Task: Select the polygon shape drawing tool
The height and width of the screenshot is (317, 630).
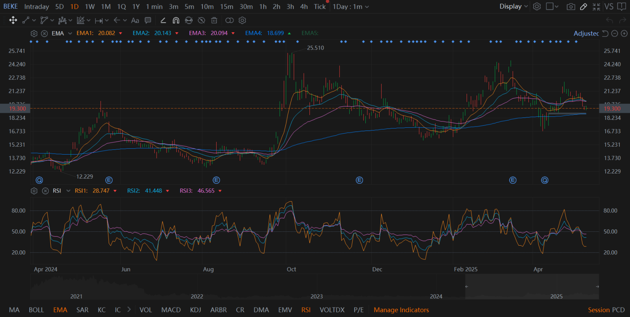Action: 44,20
